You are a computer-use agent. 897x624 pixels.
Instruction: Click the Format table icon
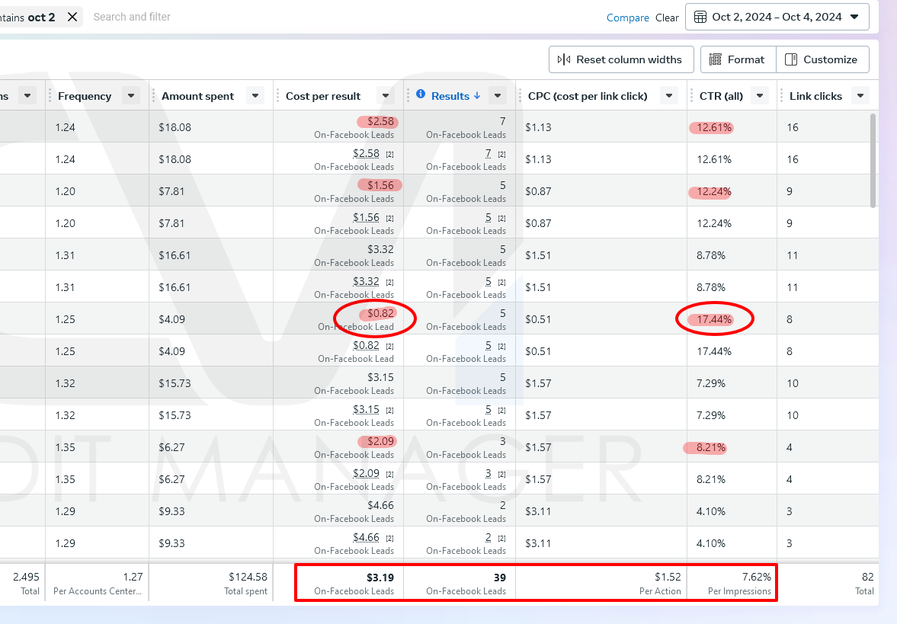(715, 59)
